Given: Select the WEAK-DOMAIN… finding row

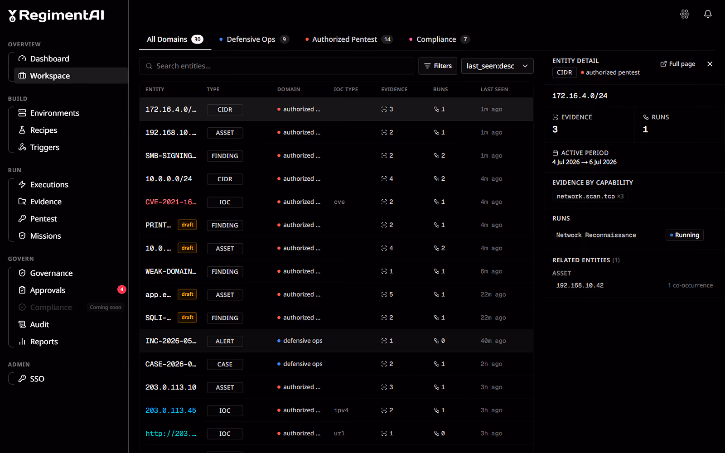Looking at the screenshot, I should click(x=336, y=272).
